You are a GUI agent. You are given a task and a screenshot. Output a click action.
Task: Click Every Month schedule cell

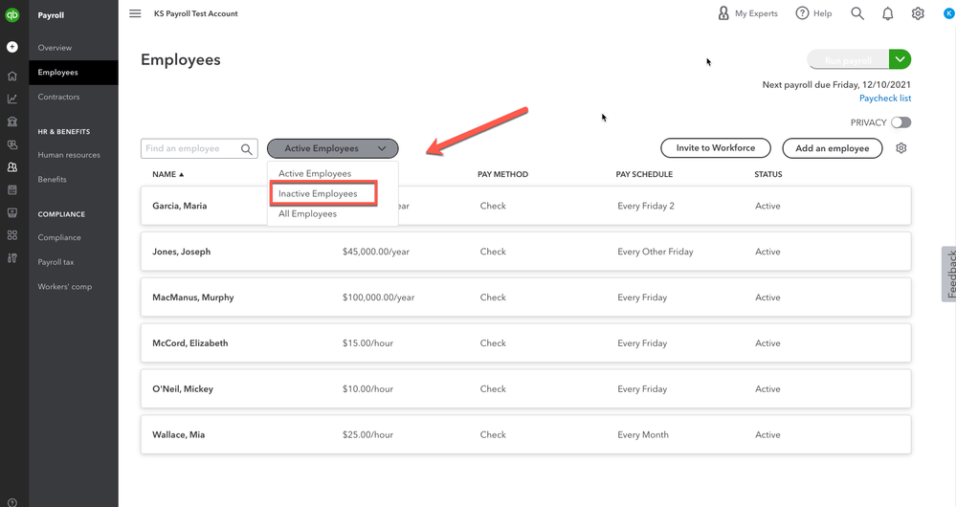tap(643, 434)
